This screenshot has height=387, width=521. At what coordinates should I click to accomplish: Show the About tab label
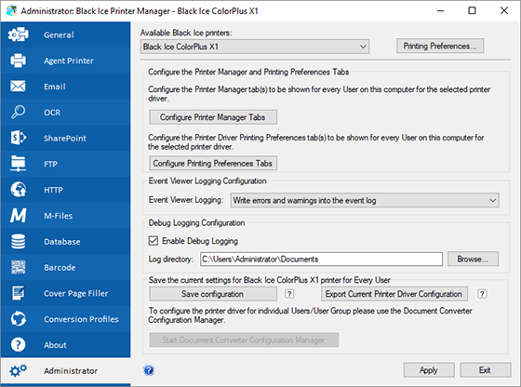coord(55,345)
